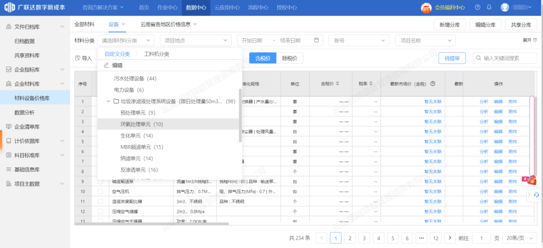Open the help question-mark icon in header

click(477, 8)
